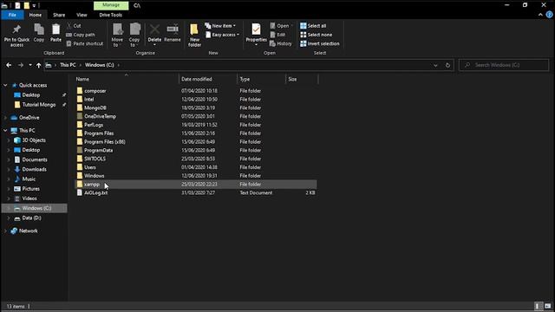Select Documents in navigation pane

(x=35, y=159)
